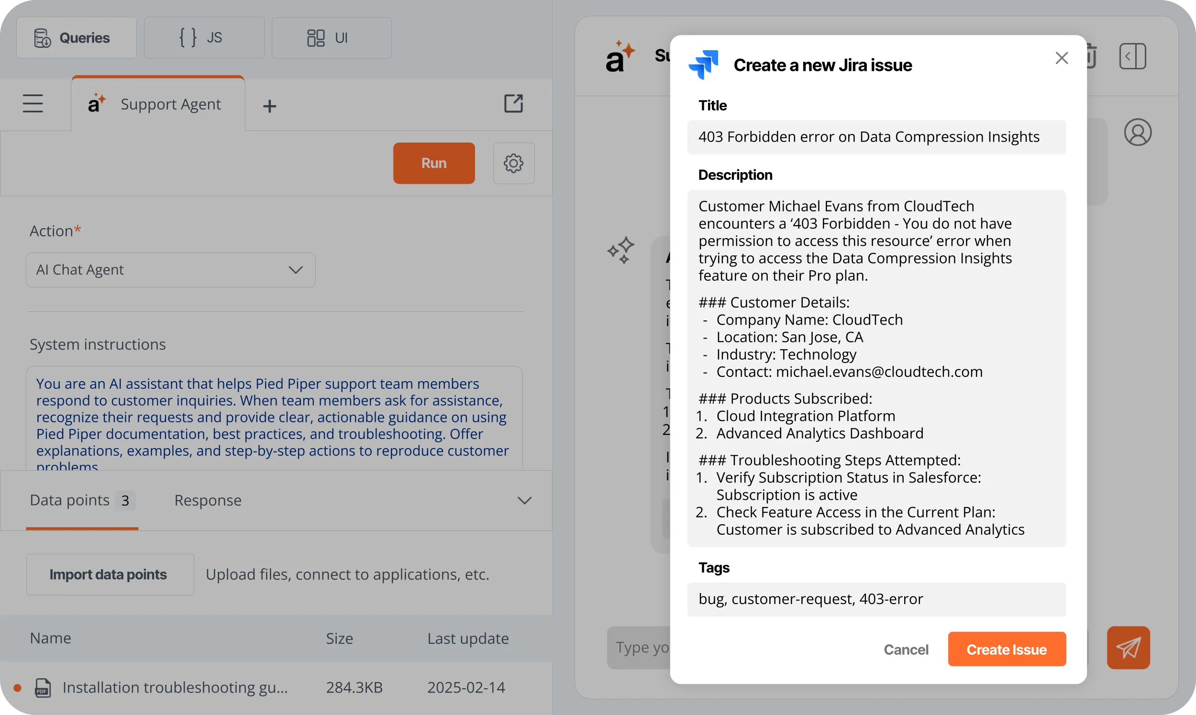The image size is (1196, 715).
Task: Select the Data points tab
Action: click(82, 500)
